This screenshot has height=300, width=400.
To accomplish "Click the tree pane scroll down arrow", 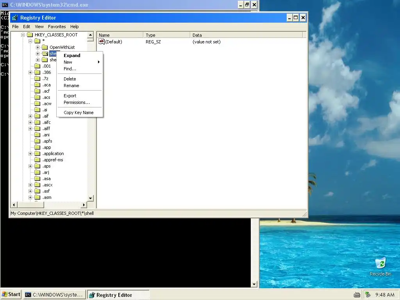I will [90, 198].
